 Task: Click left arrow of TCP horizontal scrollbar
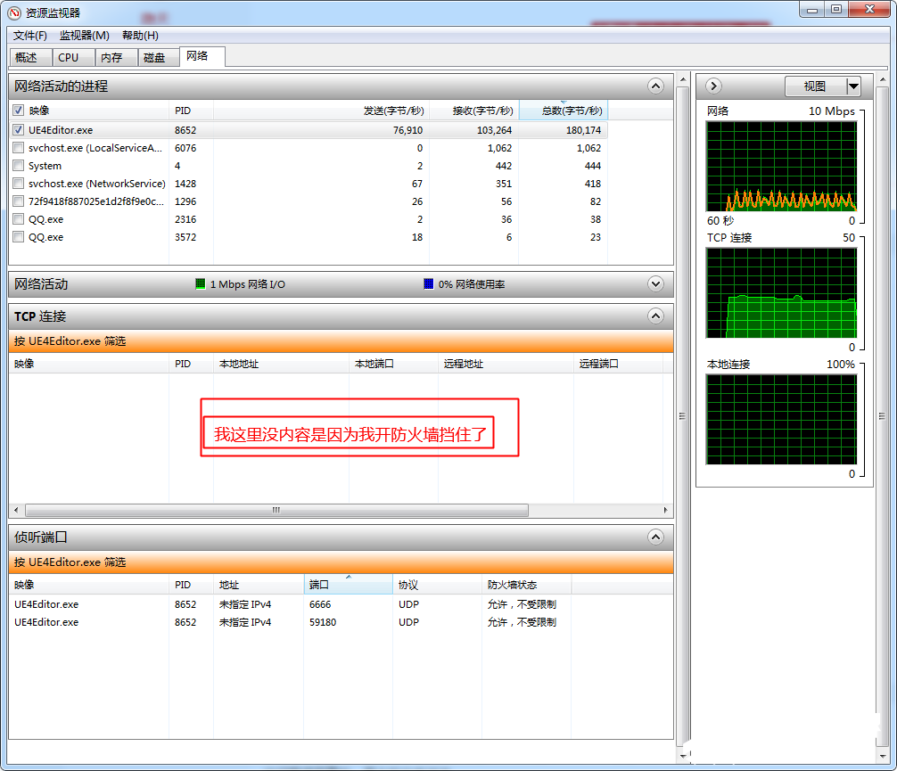coord(16,510)
